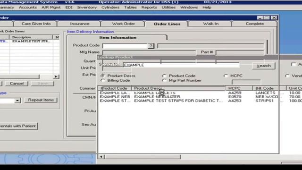Click unit cost 70.00
This screenshot has height=170, width=302.
click(x=294, y=97)
